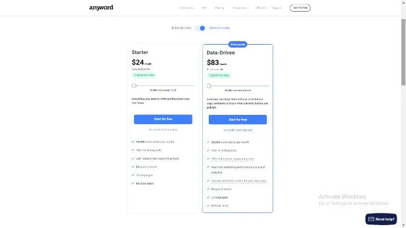406x228 pixels.
Task: Click the Starter word credits slider handle
Action: [134, 85]
